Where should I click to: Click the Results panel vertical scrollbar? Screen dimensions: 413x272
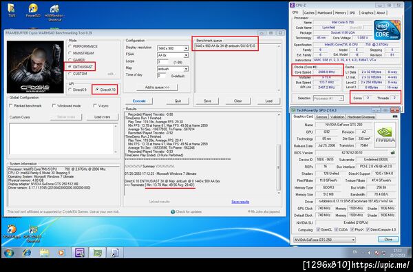tap(278, 154)
